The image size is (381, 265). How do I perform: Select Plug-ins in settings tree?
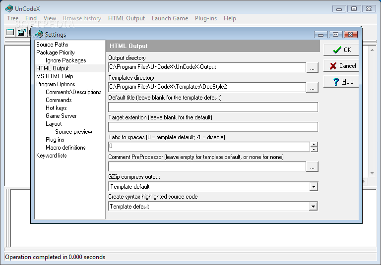[55, 140]
